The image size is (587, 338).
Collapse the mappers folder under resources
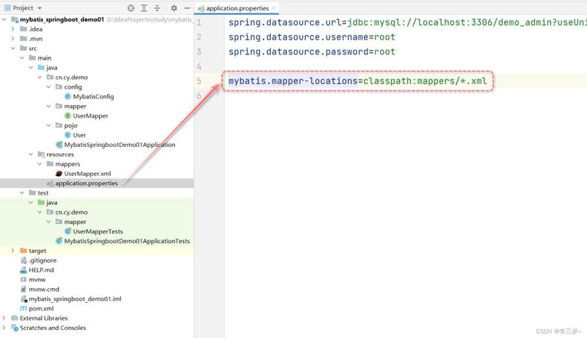pyautogui.click(x=40, y=164)
